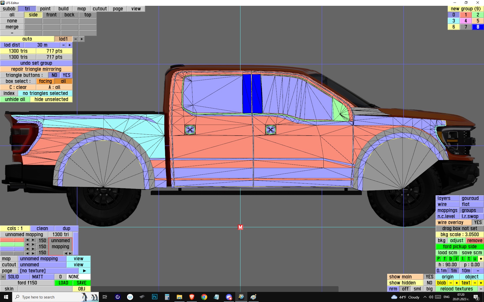
Task: Decrease lod dist with minus button
Action: click(64, 45)
